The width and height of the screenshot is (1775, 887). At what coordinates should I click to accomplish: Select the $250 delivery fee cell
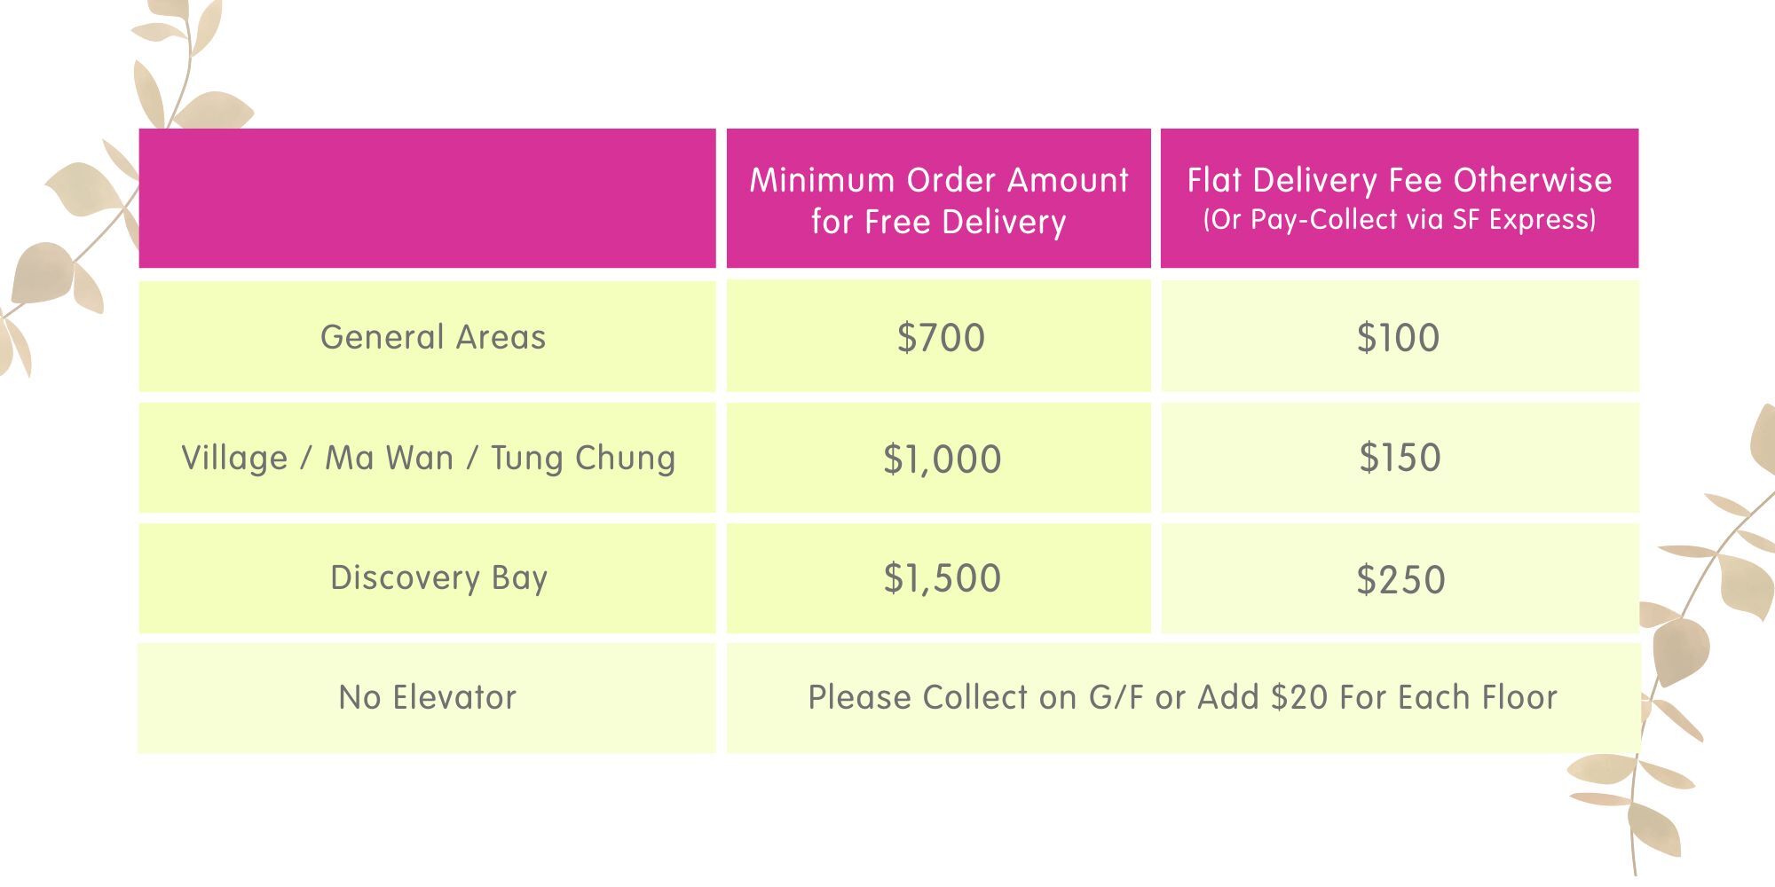1400,579
